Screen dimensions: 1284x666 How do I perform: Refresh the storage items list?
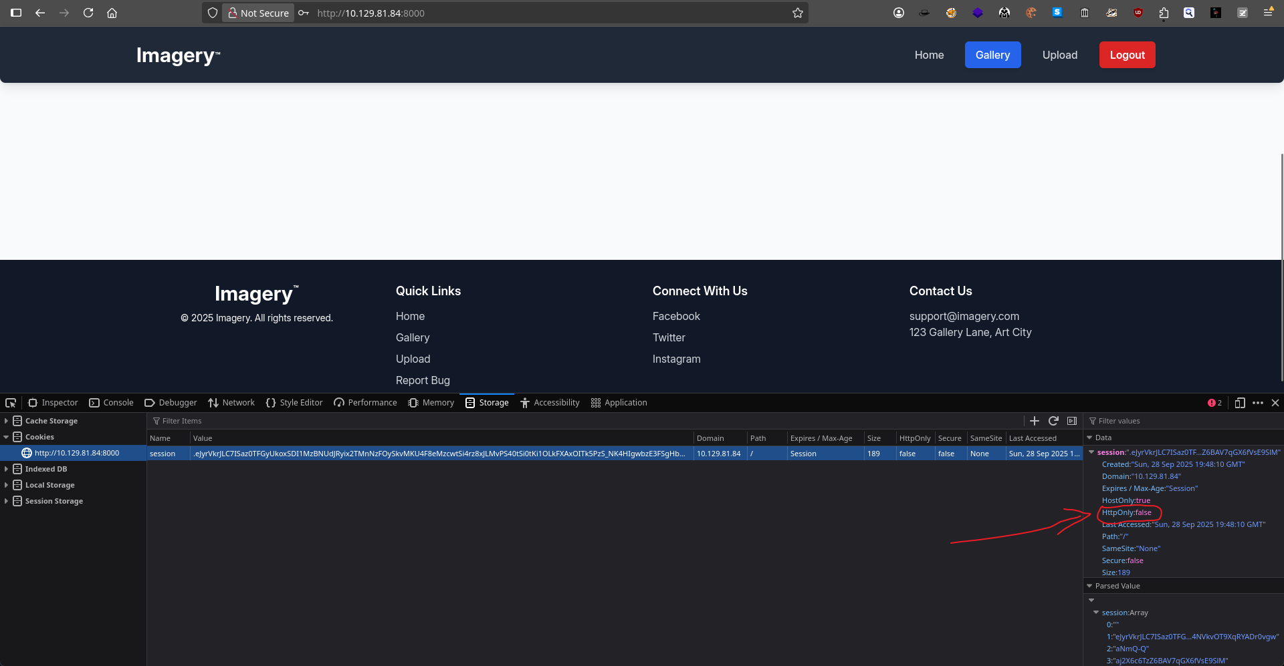point(1053,421)
